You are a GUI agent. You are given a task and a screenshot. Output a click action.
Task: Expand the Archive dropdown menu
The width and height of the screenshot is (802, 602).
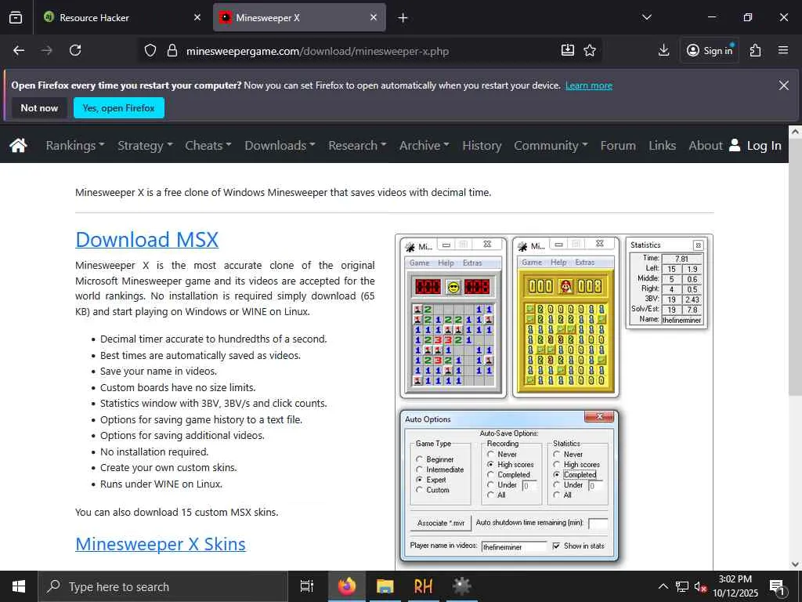coord(424,145)
